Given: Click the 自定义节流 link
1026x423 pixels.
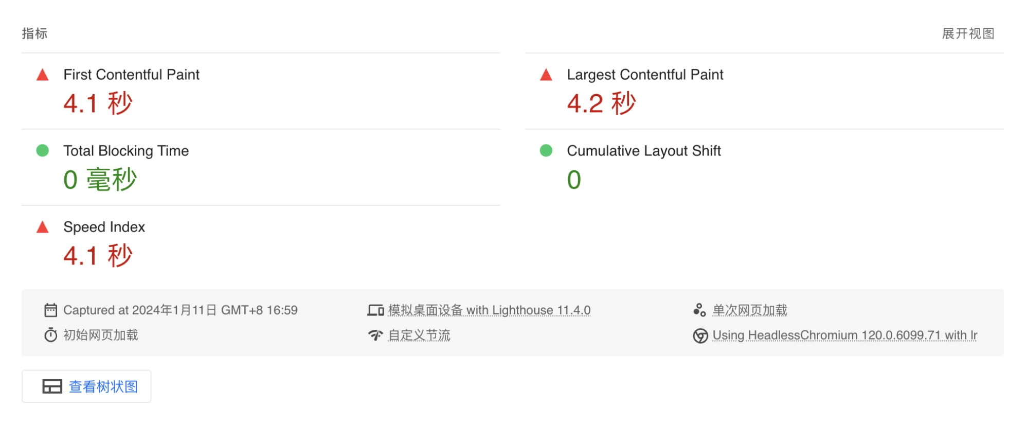Looking at the screenshot, I should 419,336.
